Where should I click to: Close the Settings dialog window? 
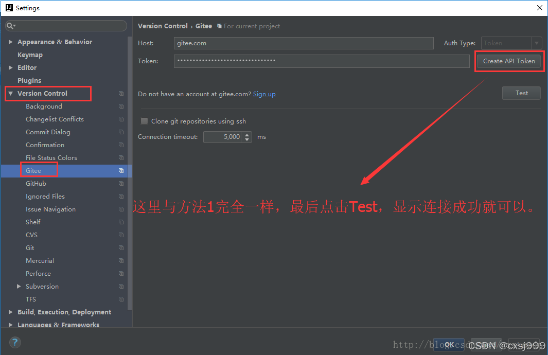click(x=540, y=8)
